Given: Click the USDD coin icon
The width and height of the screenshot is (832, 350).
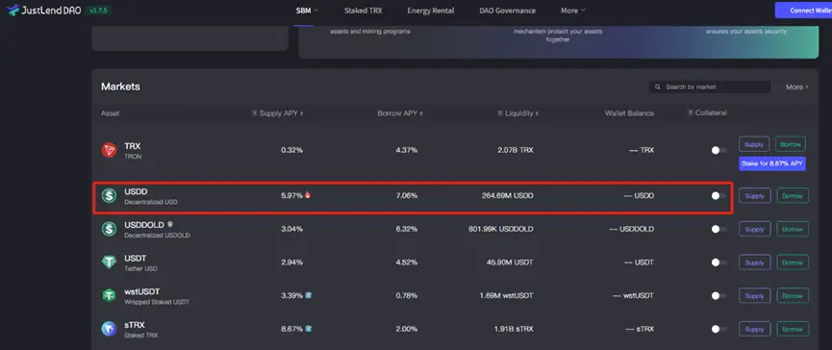Looking at the screenshot, I should [x=109, y=196].
